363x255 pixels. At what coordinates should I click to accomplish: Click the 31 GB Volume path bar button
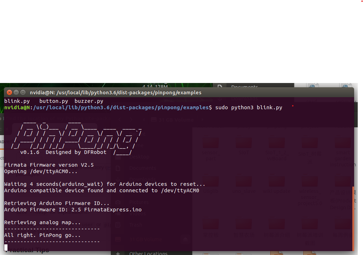[x=173, y=120]
